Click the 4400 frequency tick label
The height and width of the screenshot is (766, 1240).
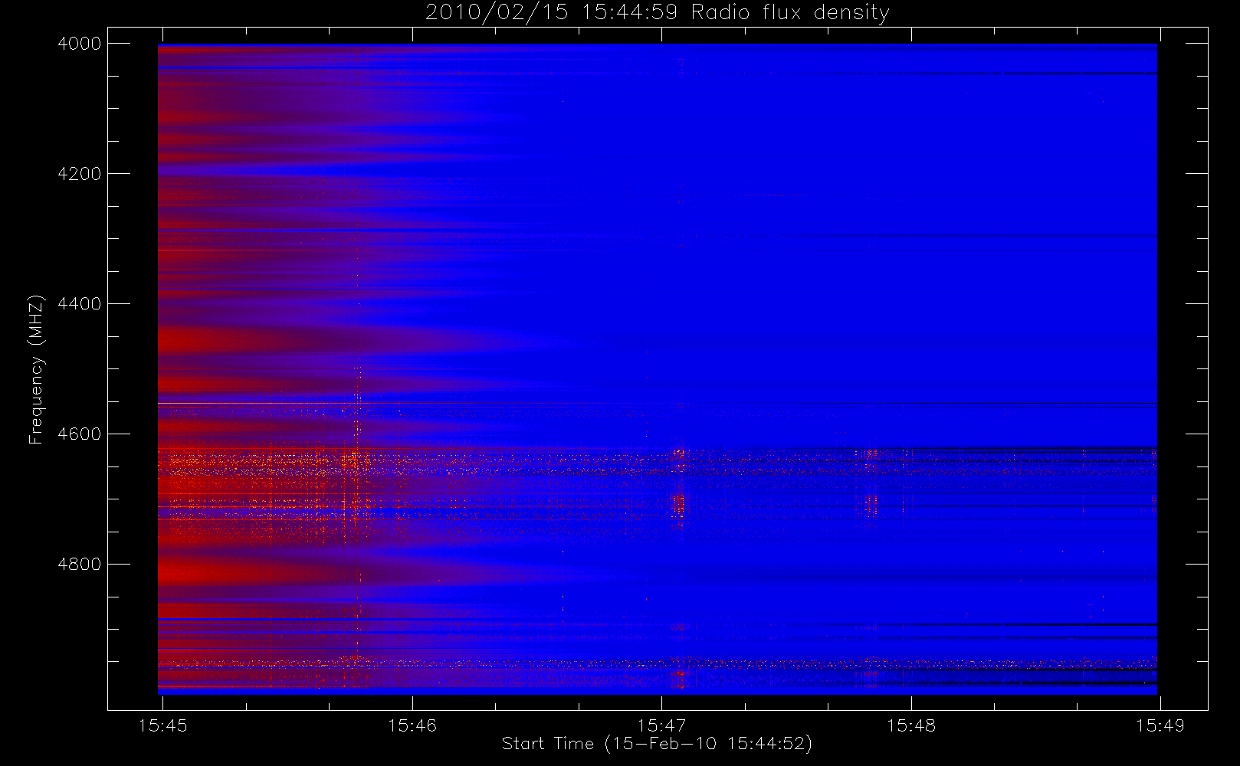click(80, 304)
